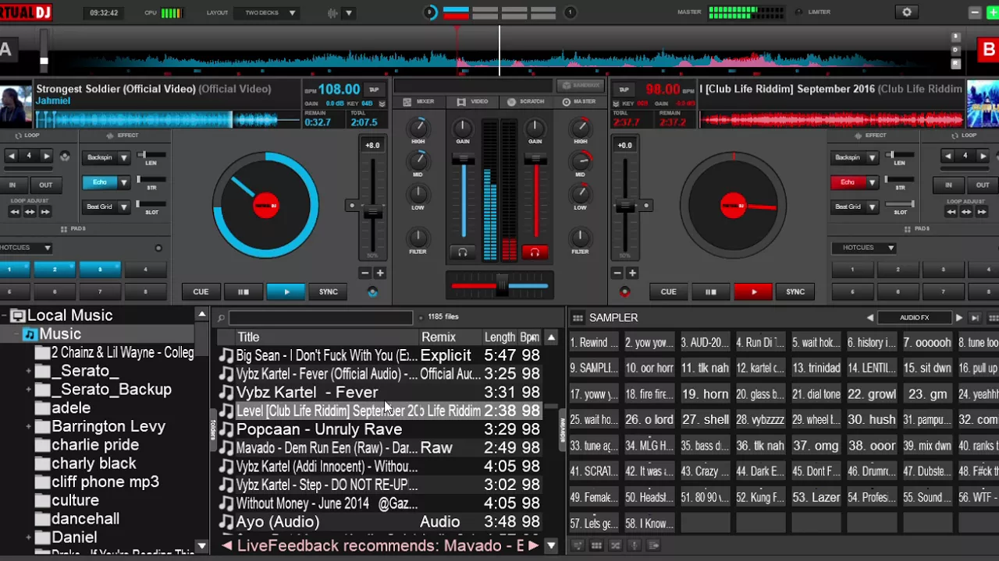Toggle right deck Backspin effect
The width and height of the screenshot is (999, 561).
pos(848,157)
